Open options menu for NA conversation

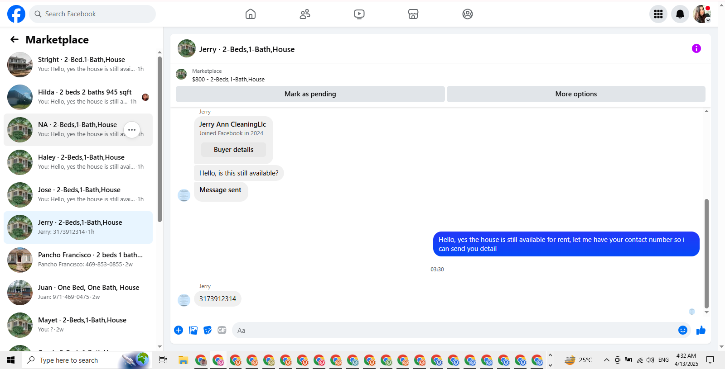[x=132, y=130]
